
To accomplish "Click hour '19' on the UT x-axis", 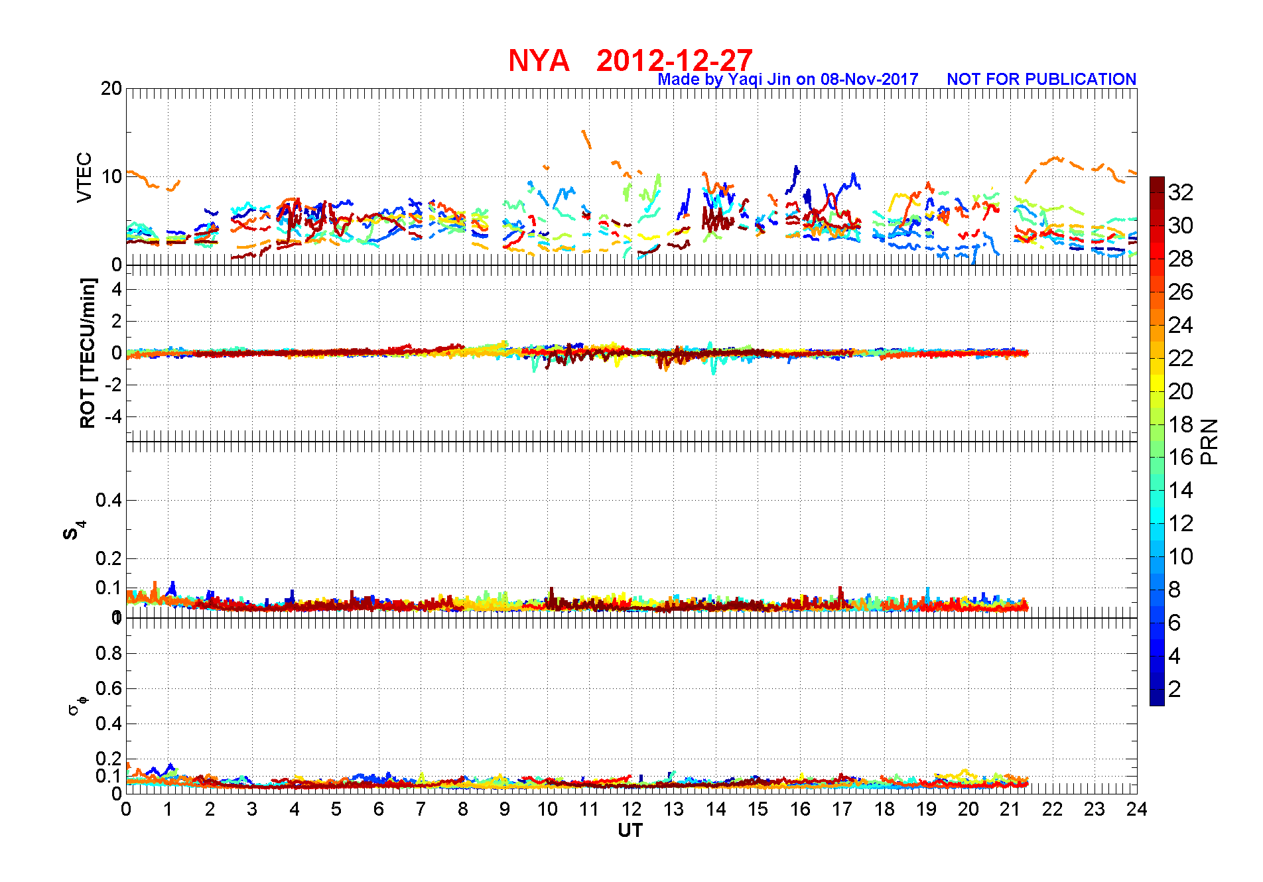I will click(926, 809).
